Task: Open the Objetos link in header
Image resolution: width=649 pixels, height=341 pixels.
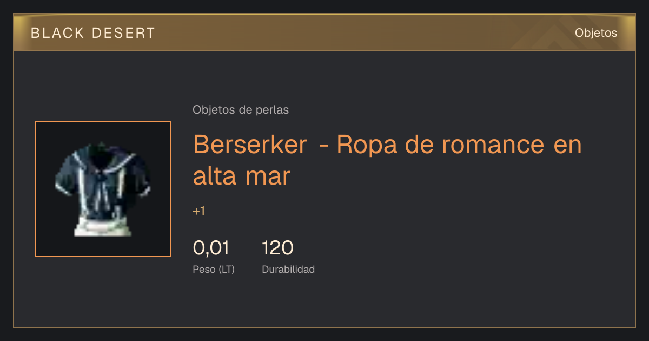Action: (596, 33)
